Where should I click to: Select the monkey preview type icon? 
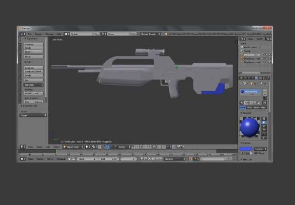coord(264,130)
